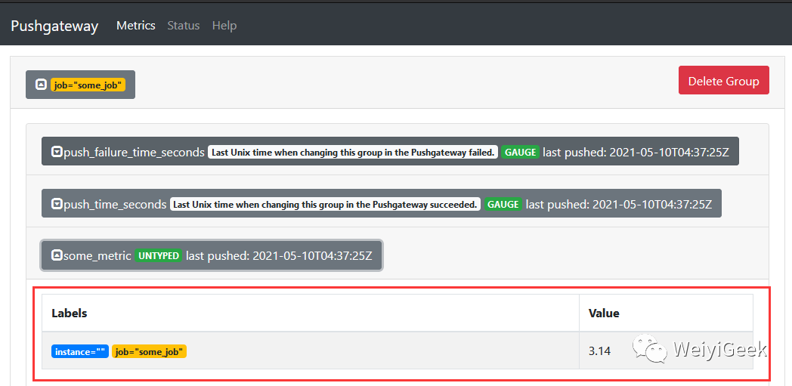Click expand arrow icon of push_time_seconds
Viewport: 792px width, 386px height.
tap(57, 205)
